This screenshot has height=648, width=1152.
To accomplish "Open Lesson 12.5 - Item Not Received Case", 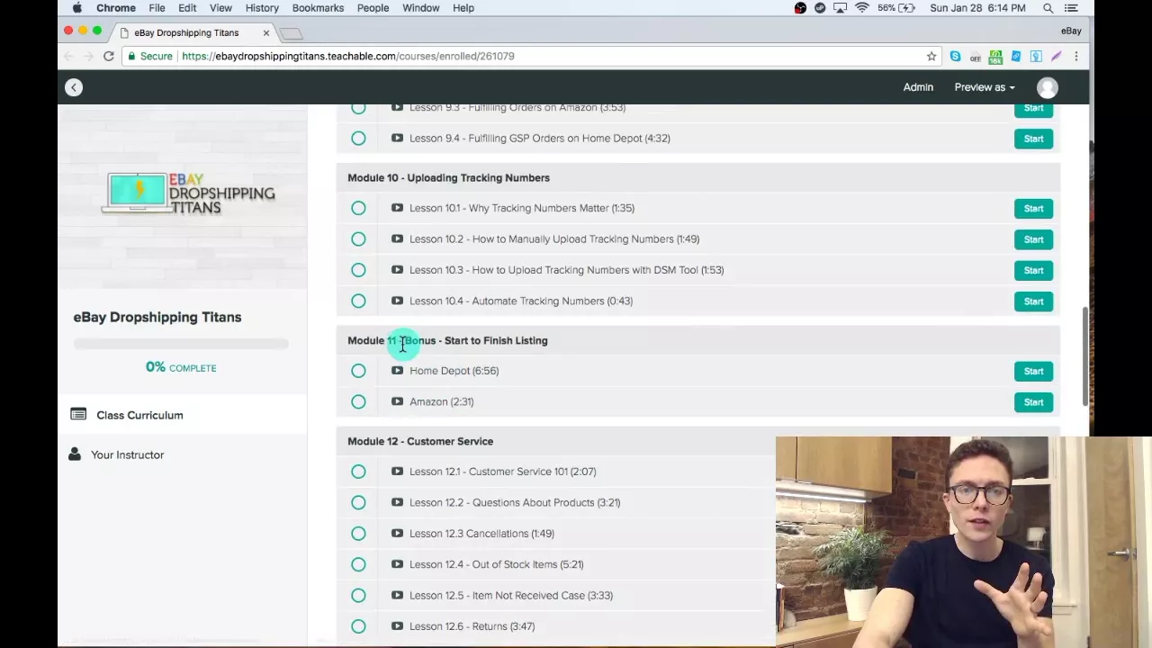I will [511, 595].
